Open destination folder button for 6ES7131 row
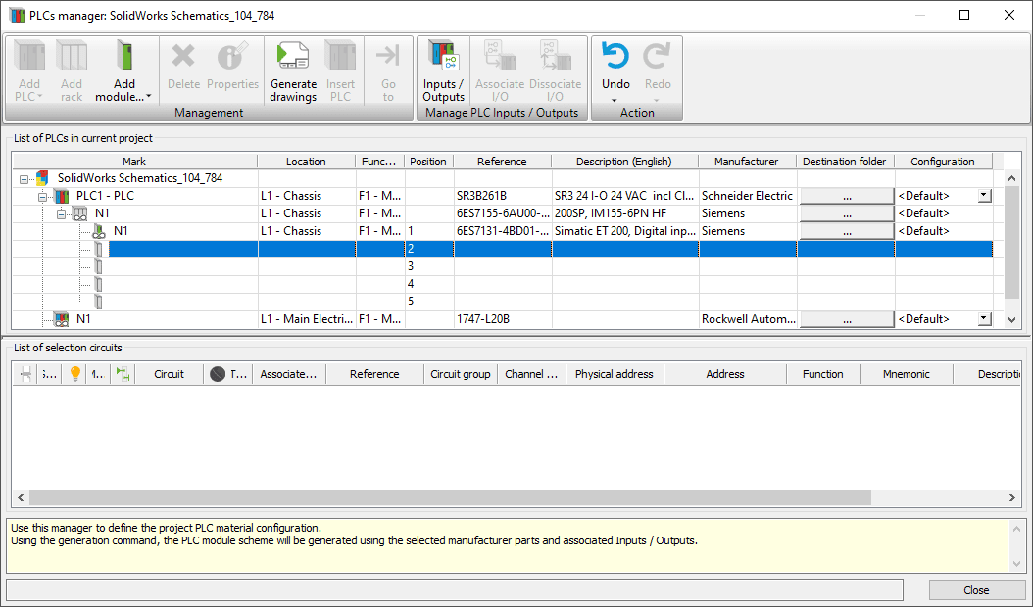Screen dimensions: 1033x607 847,232
